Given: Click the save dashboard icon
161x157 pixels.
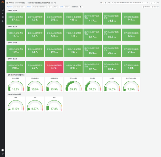Looking at the screenshot, I should [105, 3].
